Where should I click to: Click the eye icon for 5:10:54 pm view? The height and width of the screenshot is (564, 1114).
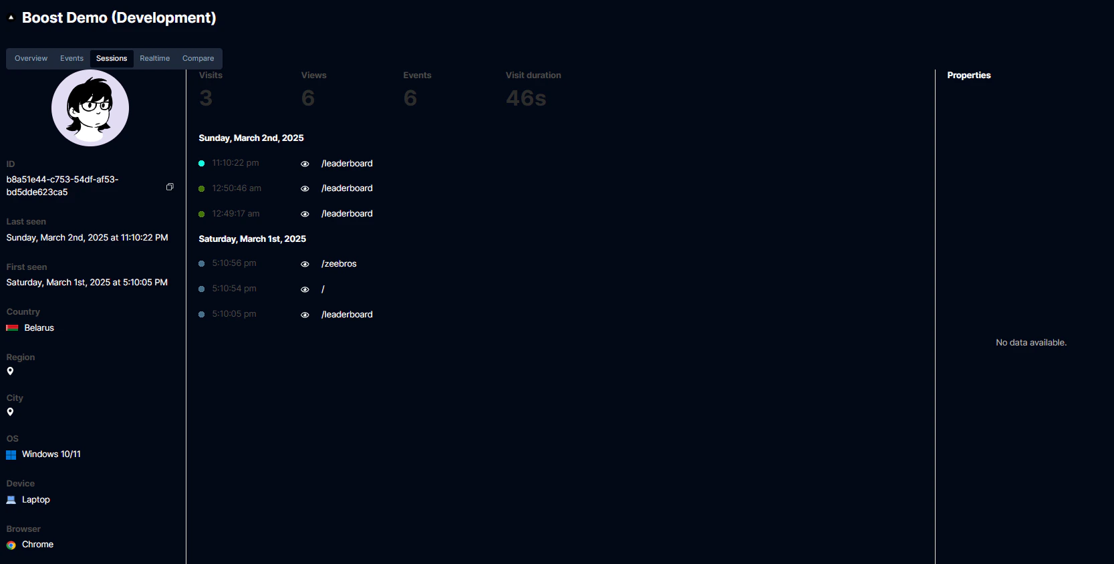(x=305, y=289)
